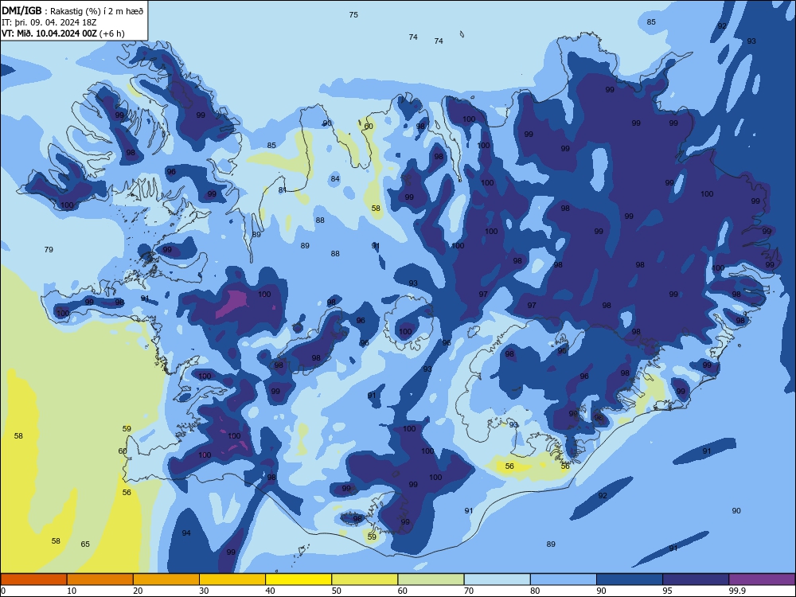Click the orange 10–20 legend swatch
Screen dimensions: 796x597
(100, 579)
